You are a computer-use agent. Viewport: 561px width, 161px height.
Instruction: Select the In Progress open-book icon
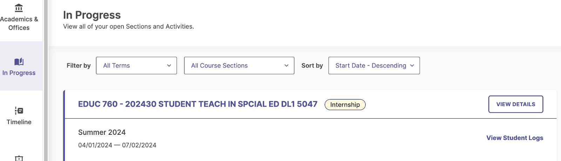click(x=19, y=62)
